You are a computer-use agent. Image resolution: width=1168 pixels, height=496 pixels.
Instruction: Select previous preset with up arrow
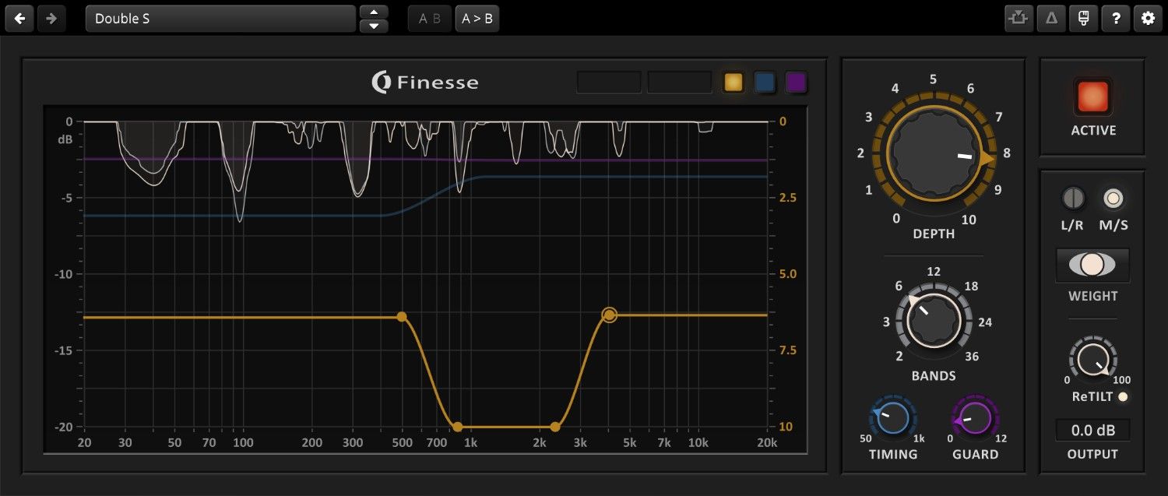374,12
